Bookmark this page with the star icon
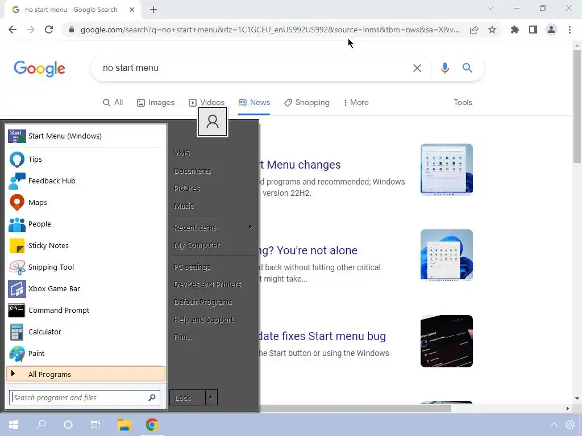 (x=492, y=30)
